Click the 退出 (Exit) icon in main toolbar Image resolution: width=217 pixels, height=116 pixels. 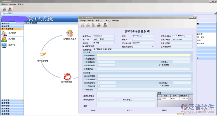[x=10, y=8]
